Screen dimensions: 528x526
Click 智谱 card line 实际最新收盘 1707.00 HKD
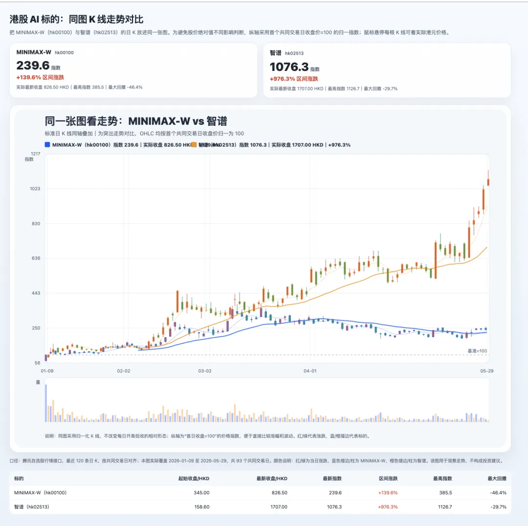(296, 88)
